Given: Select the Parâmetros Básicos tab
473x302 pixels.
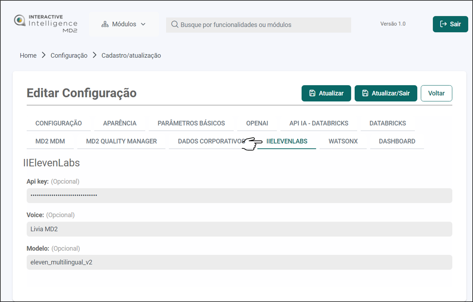Looking at the screenshot, I should tap(191, 123).
